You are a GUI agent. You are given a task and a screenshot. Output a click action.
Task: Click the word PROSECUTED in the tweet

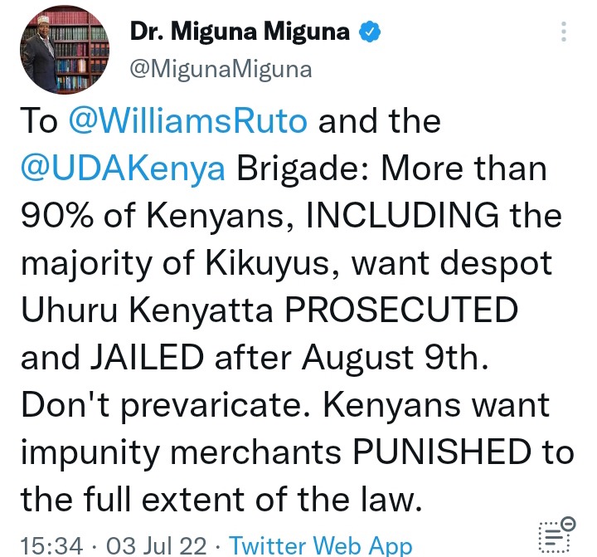coord(402,310)
